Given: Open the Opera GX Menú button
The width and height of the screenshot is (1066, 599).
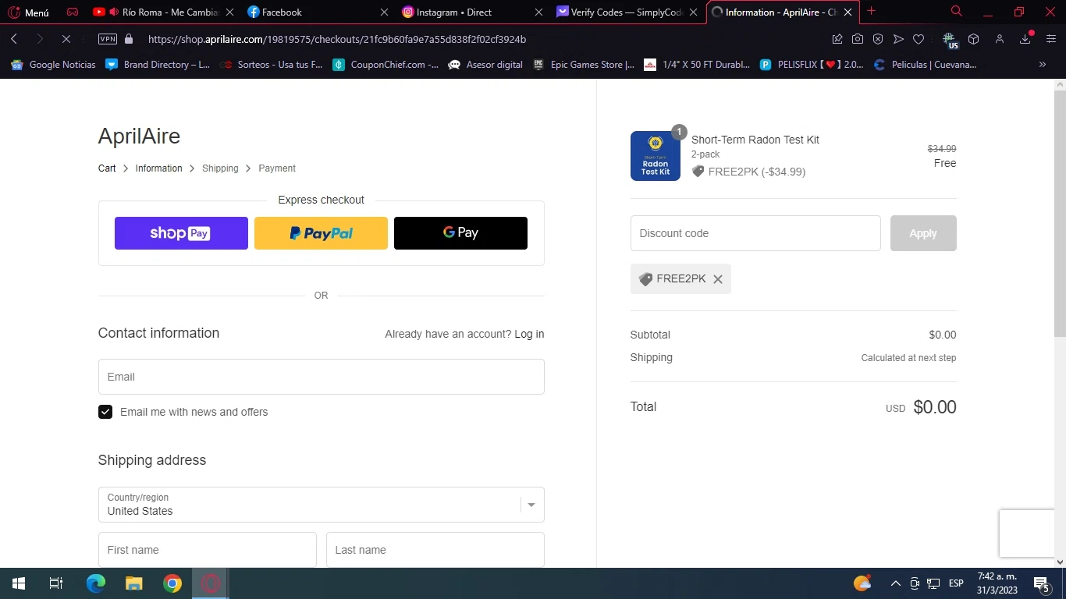Looking at the screenshot, I should pyautogui.click(x=28, y=12).
